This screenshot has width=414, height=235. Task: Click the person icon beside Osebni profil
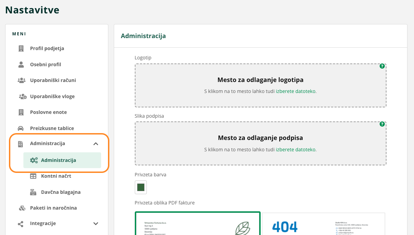tap(21, 64)
